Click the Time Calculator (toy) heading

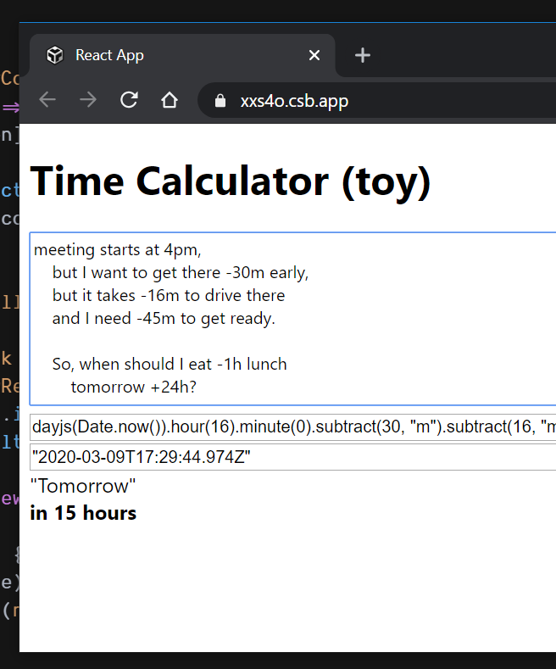pos(231,181)
